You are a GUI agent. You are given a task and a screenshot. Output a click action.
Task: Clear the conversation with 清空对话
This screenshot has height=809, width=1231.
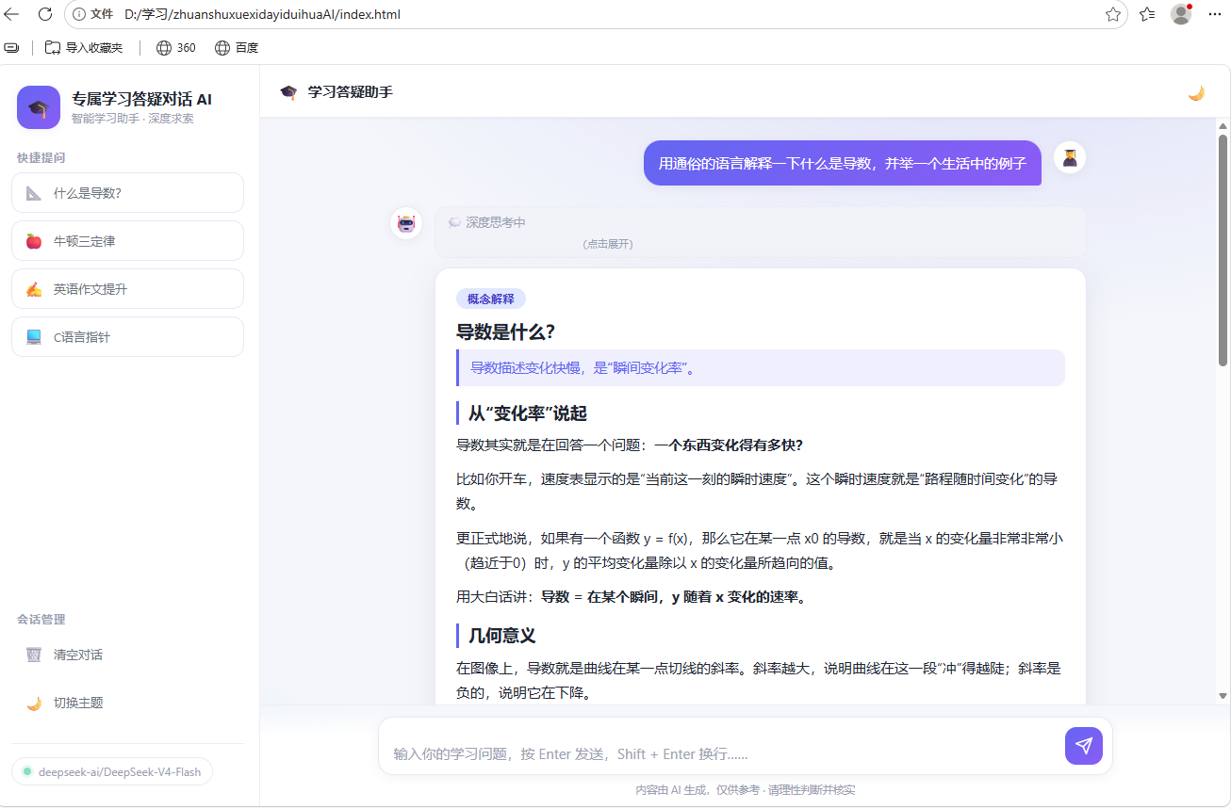click(127, 655)
